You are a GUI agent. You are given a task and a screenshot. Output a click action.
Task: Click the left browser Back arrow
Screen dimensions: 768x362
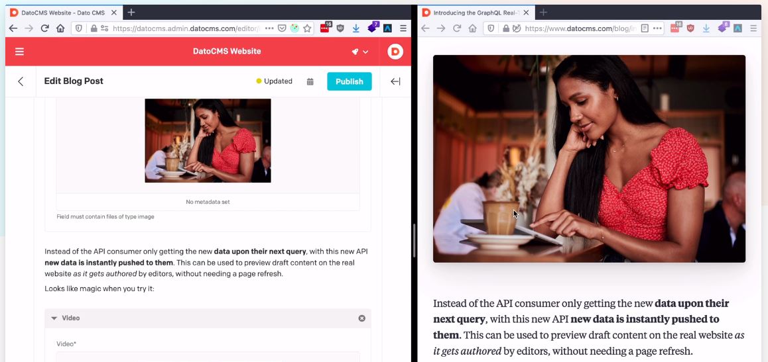pyautogui.click(x=13, y=28)
